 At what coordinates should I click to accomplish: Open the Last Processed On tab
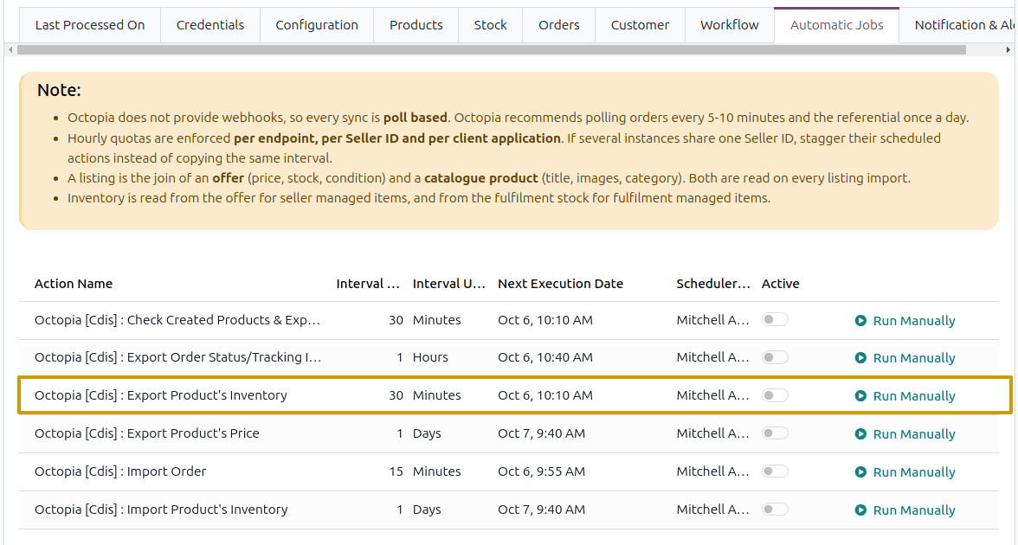[x=90, y=25]
